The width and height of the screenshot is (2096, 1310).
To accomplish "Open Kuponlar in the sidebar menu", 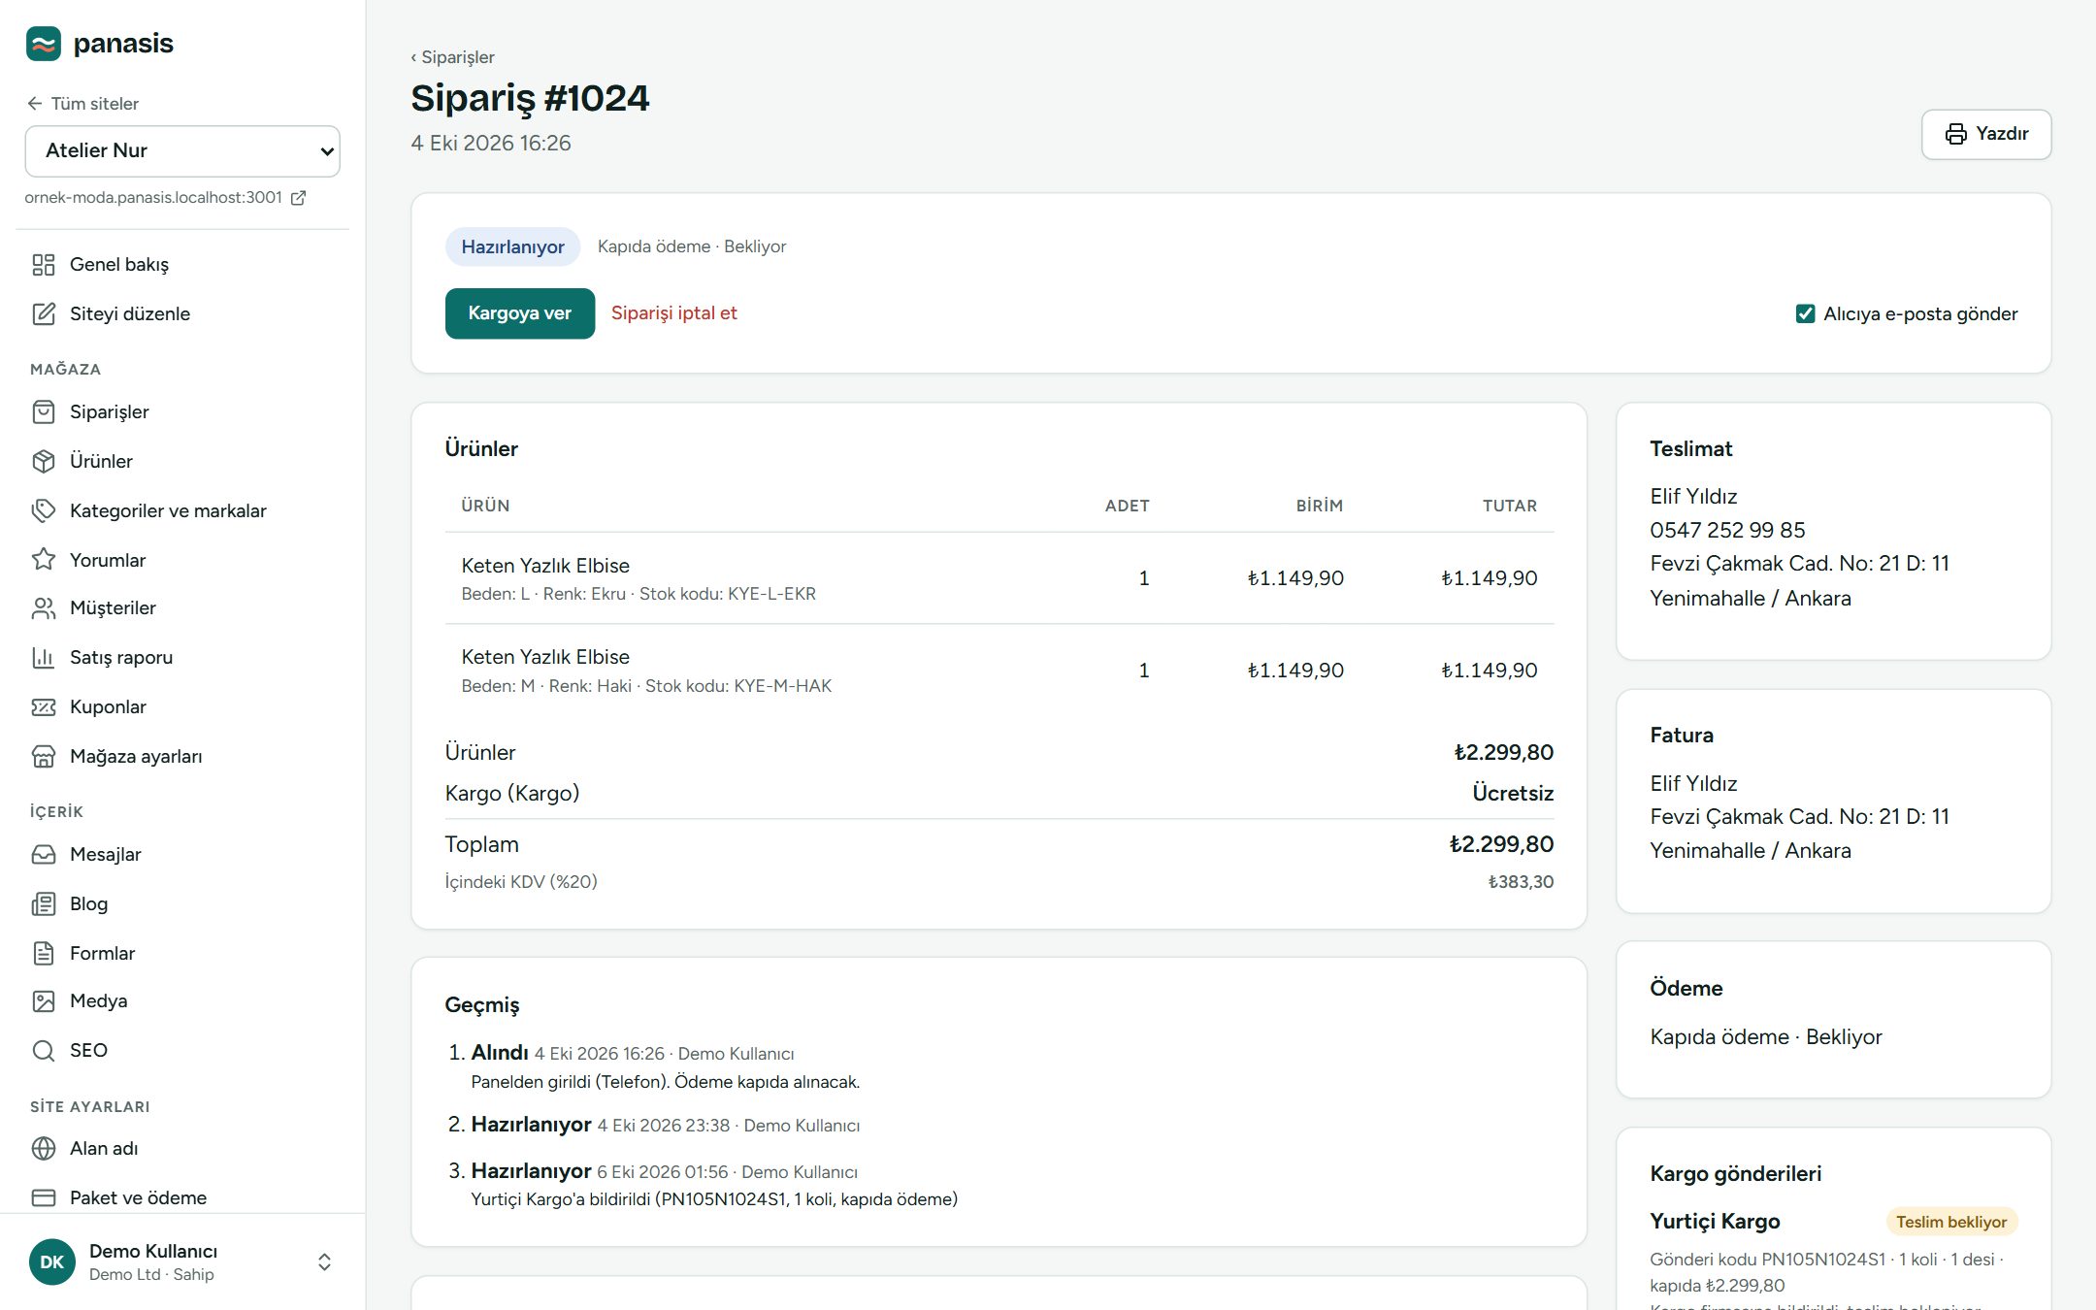I will (x=182, y=707).
